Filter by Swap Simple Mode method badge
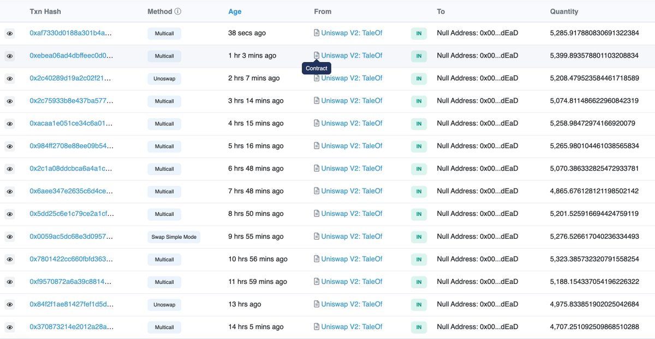Image resolution: width=655 pixels, height=339 pixels. click(x=174, y=237)
